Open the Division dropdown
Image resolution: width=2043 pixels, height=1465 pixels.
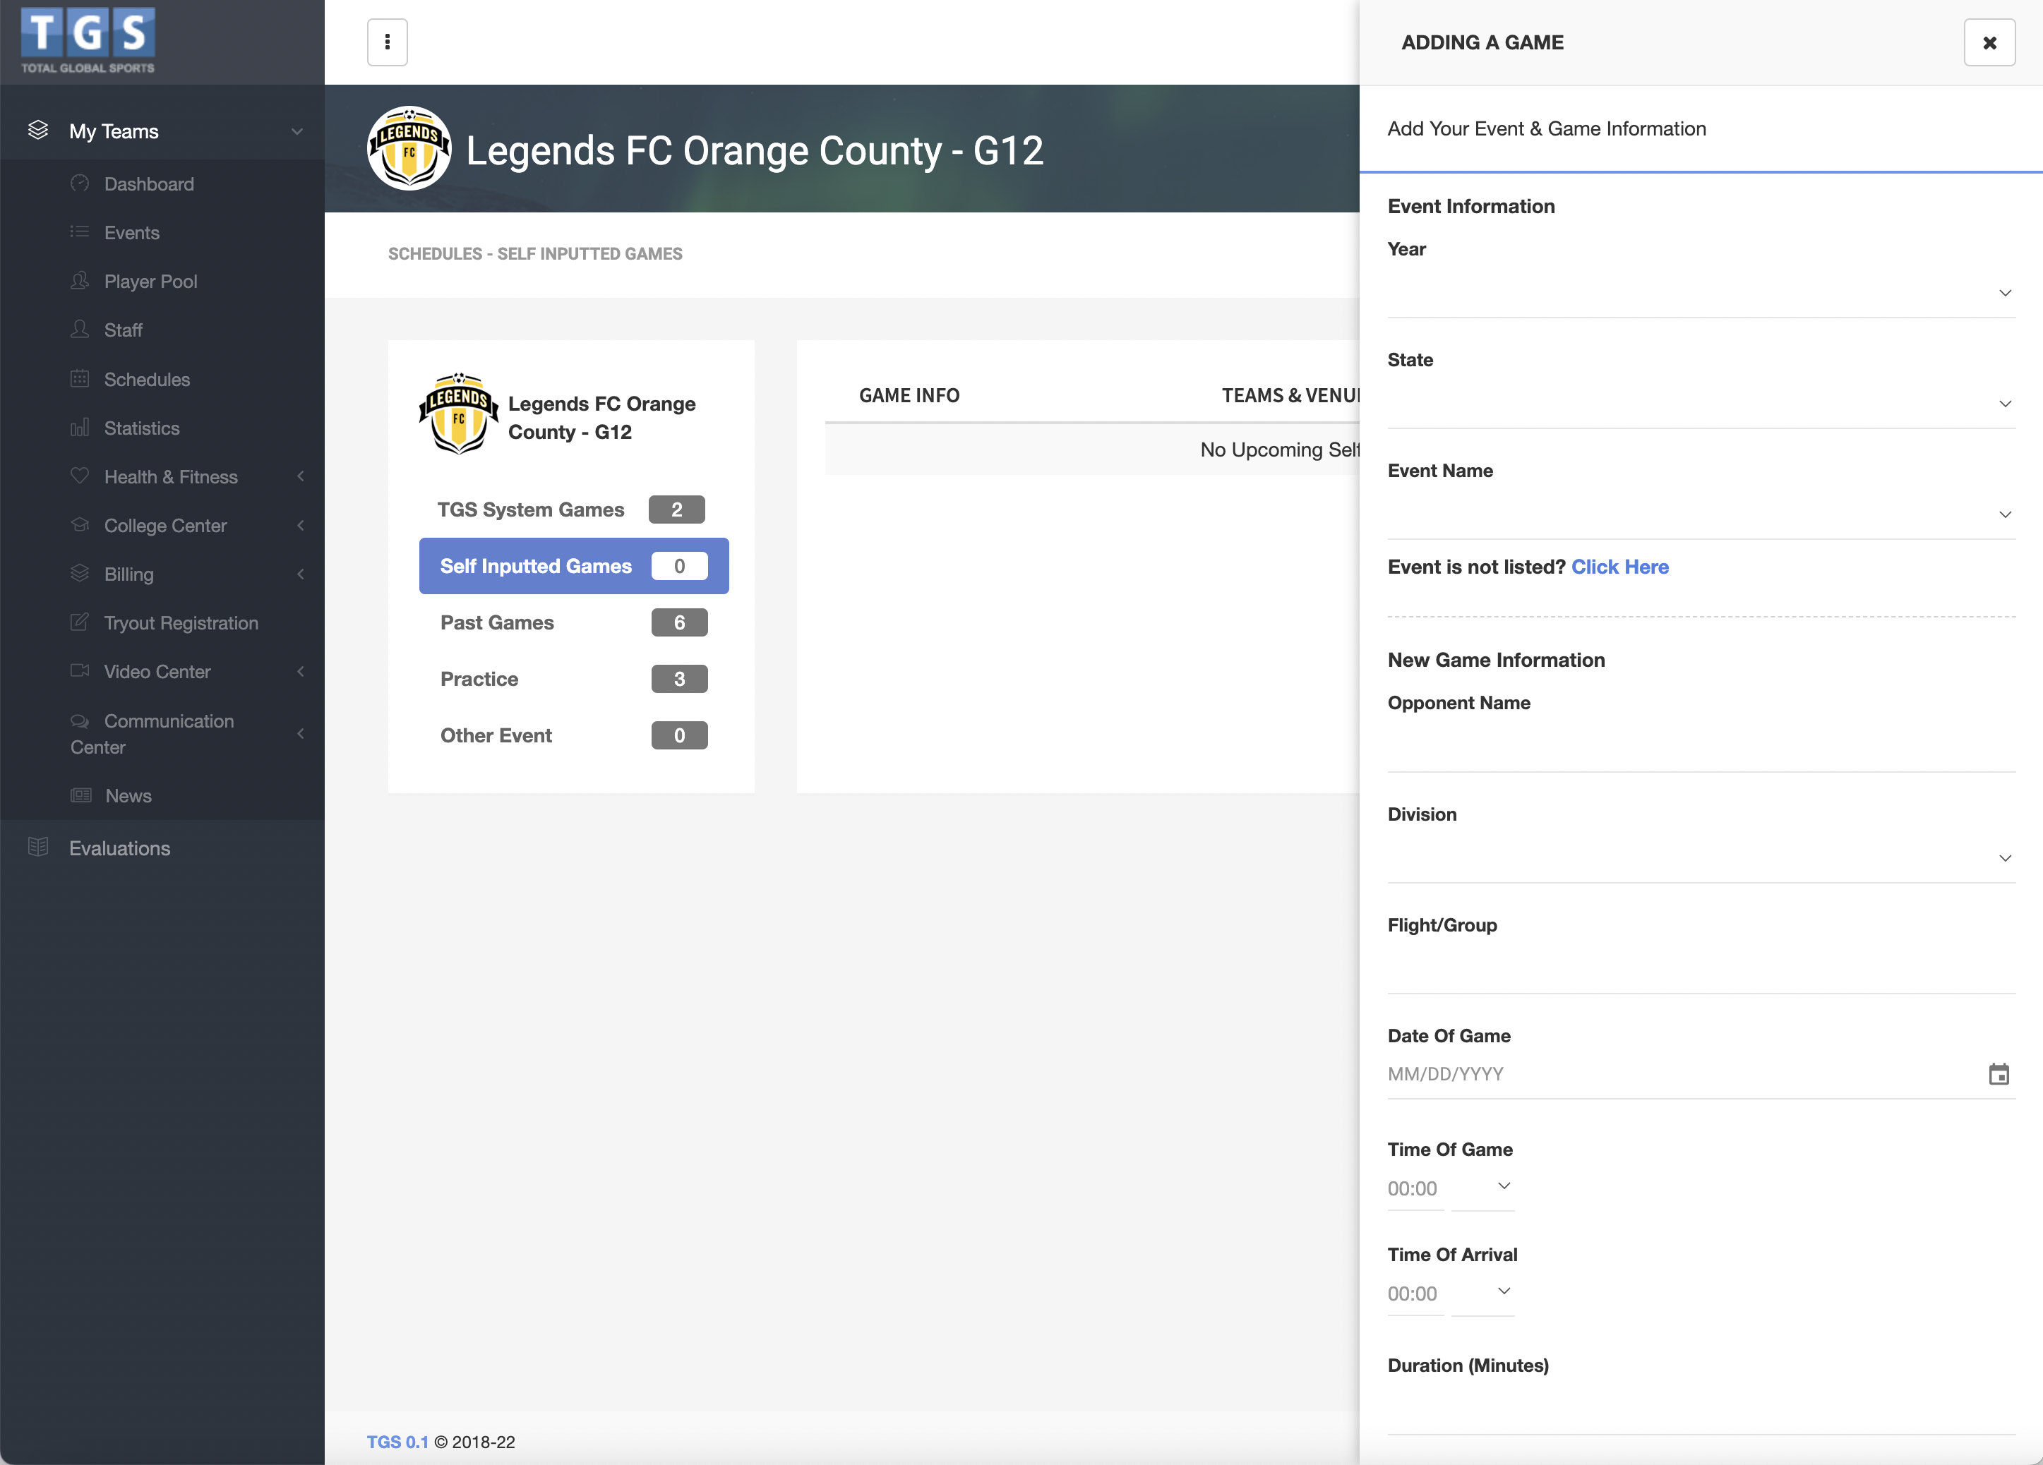coord(1701,859)
